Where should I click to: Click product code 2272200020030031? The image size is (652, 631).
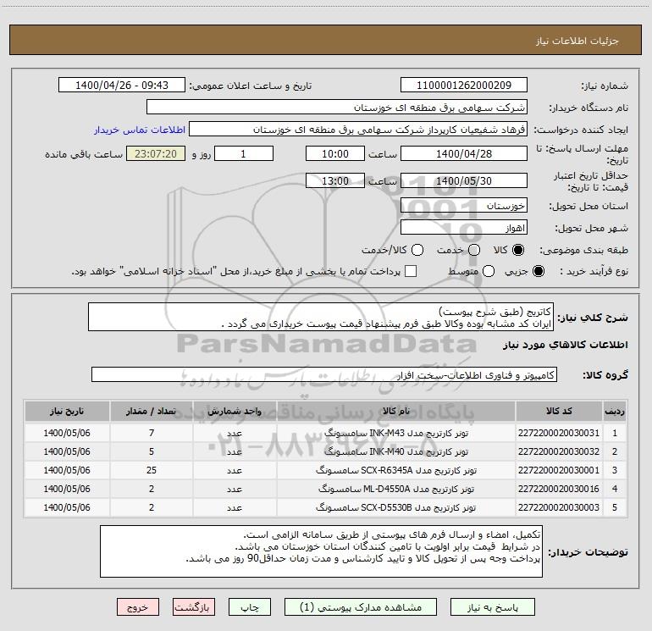click(559, 433)
